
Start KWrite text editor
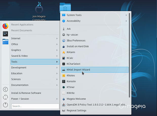[x=95, y=93]
